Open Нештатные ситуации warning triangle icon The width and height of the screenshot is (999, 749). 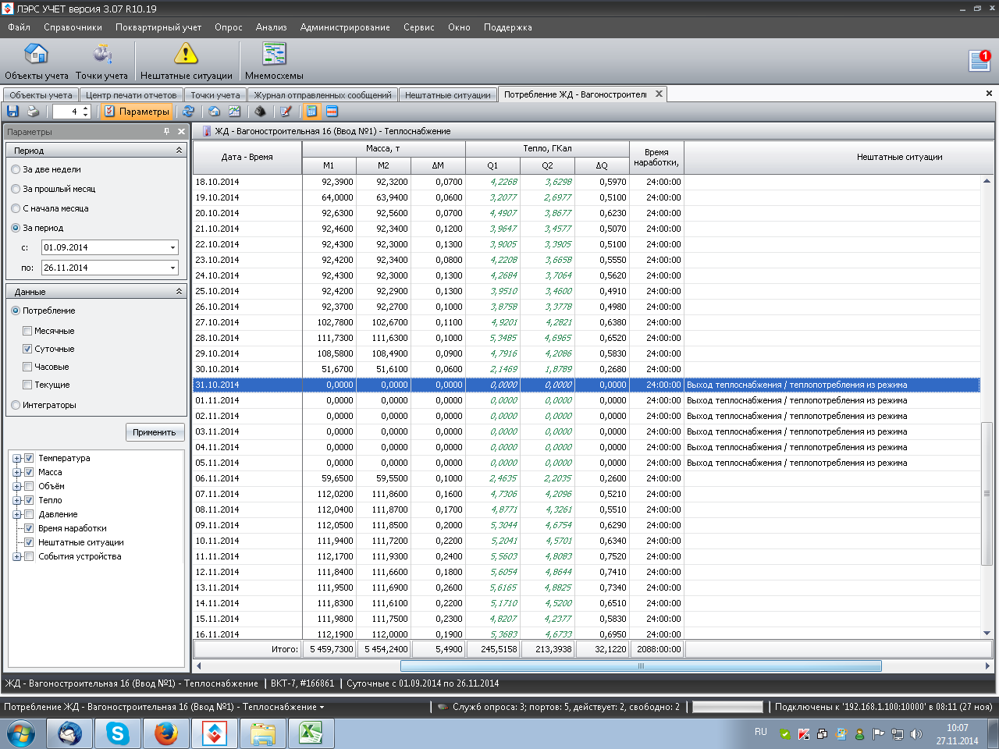click(186, 62)
